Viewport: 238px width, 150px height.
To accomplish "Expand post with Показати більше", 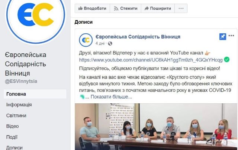I will pyautogui.click(x=111, y=97).
